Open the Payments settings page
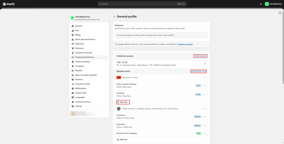This screenshot has width=284, height=144. pyautogui.click(x=79, y=44)
